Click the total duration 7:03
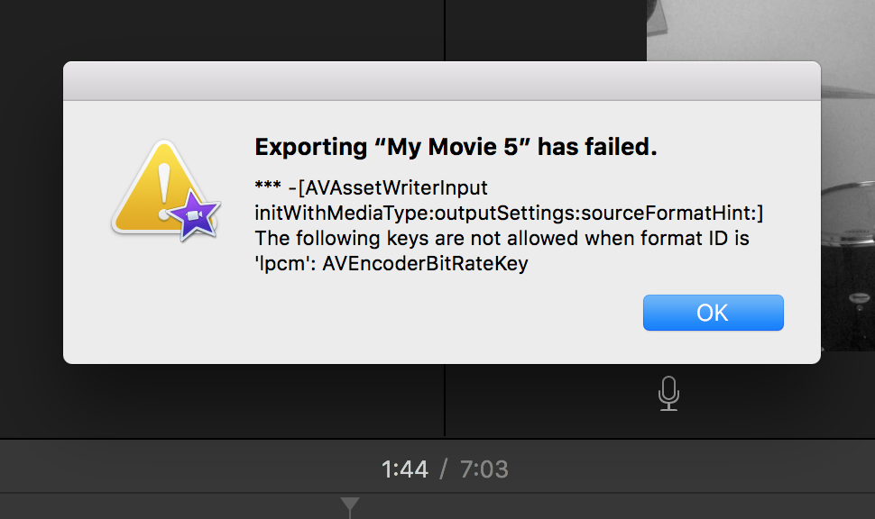 (x=484, y=469)
